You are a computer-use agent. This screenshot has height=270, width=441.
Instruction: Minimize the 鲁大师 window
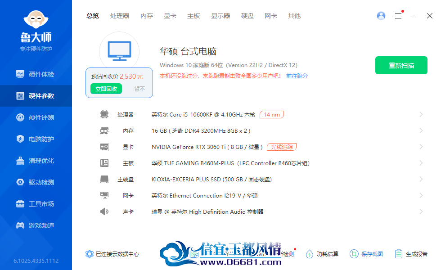414,16
